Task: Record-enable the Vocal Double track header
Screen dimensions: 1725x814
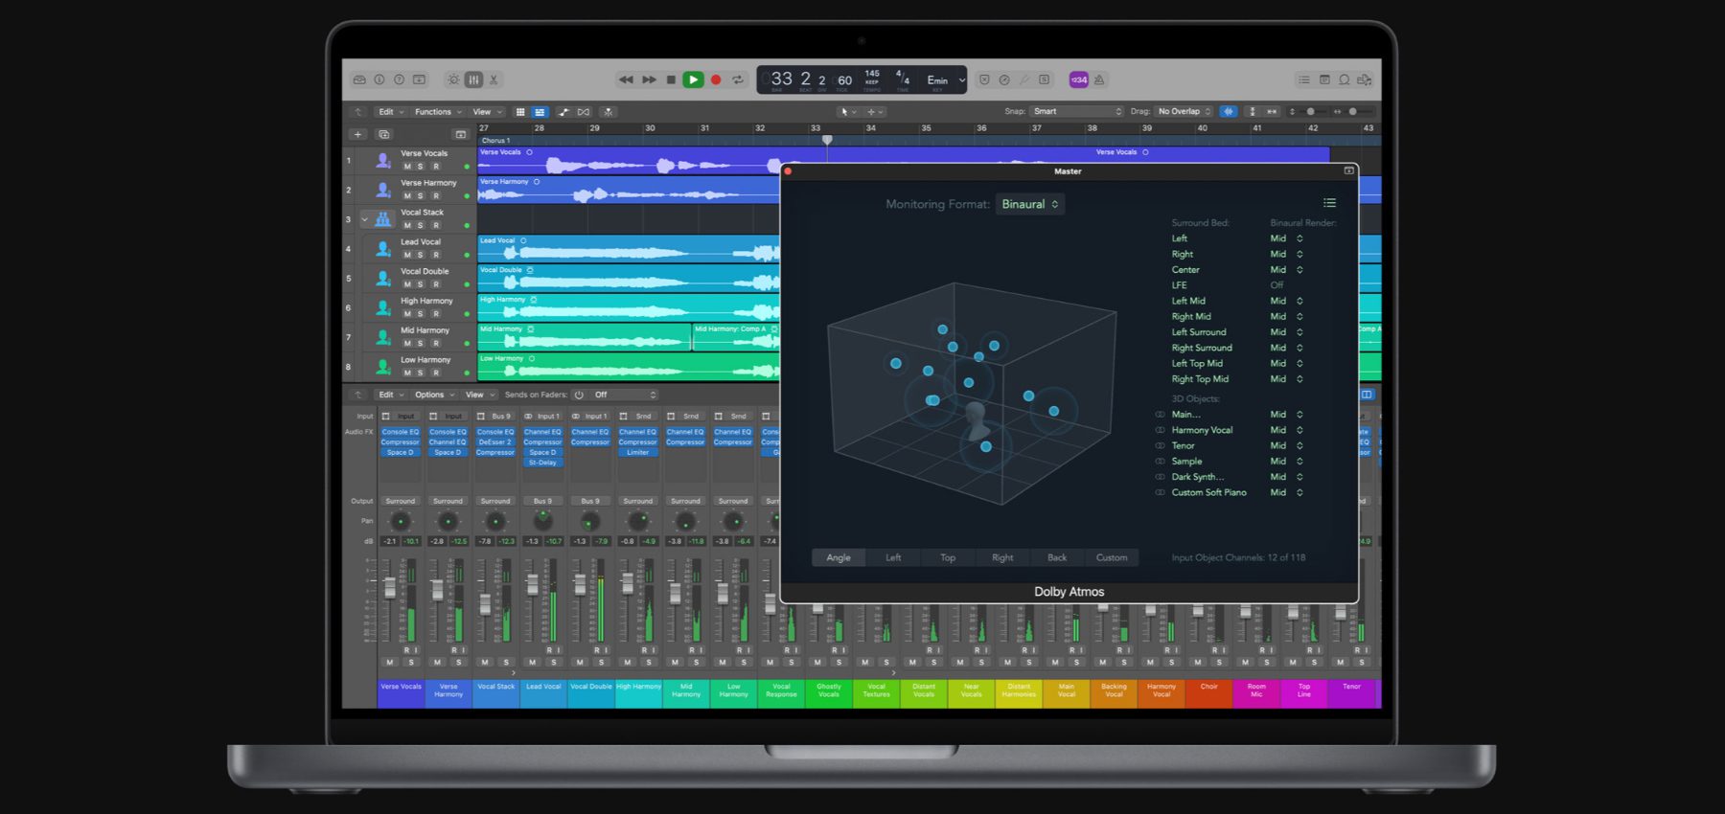Action: pos(436,284)
